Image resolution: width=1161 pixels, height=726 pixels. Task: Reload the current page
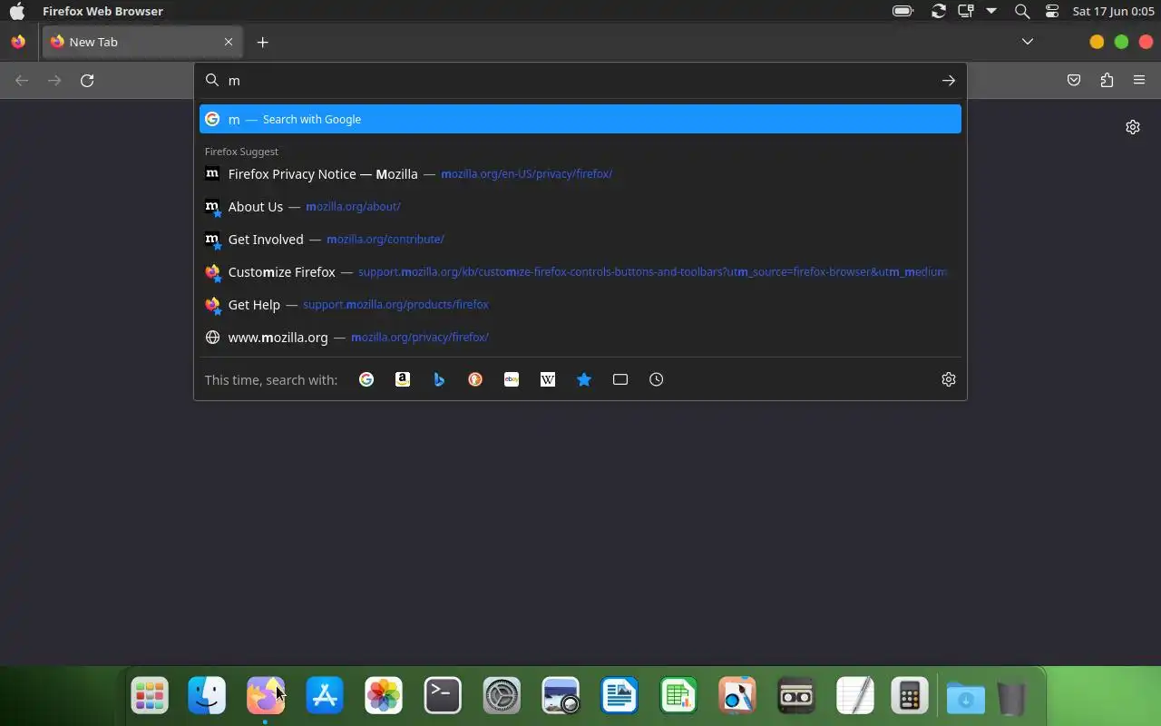click(x=87, y=81)
